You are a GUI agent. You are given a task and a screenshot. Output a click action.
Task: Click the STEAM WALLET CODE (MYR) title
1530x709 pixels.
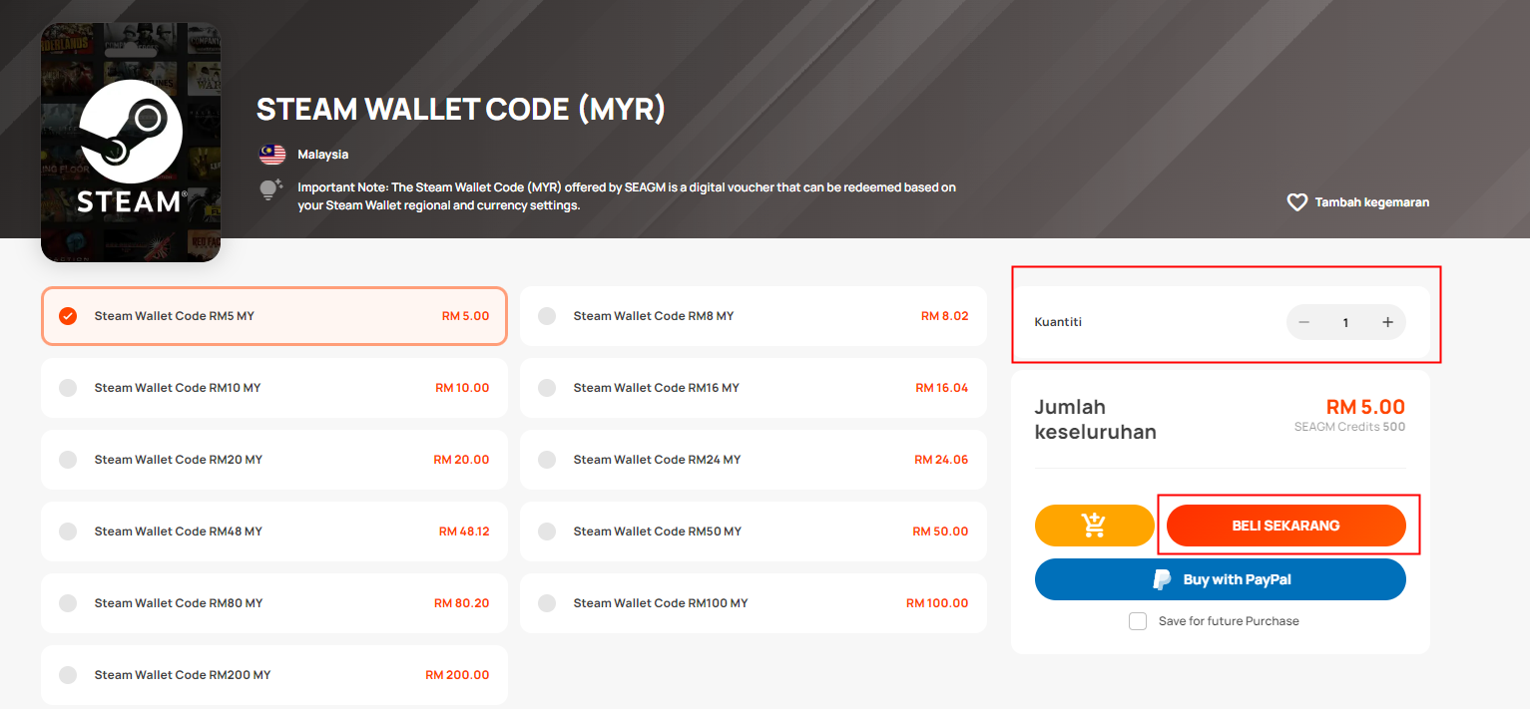pyautogui.click(x=461, y=109)
